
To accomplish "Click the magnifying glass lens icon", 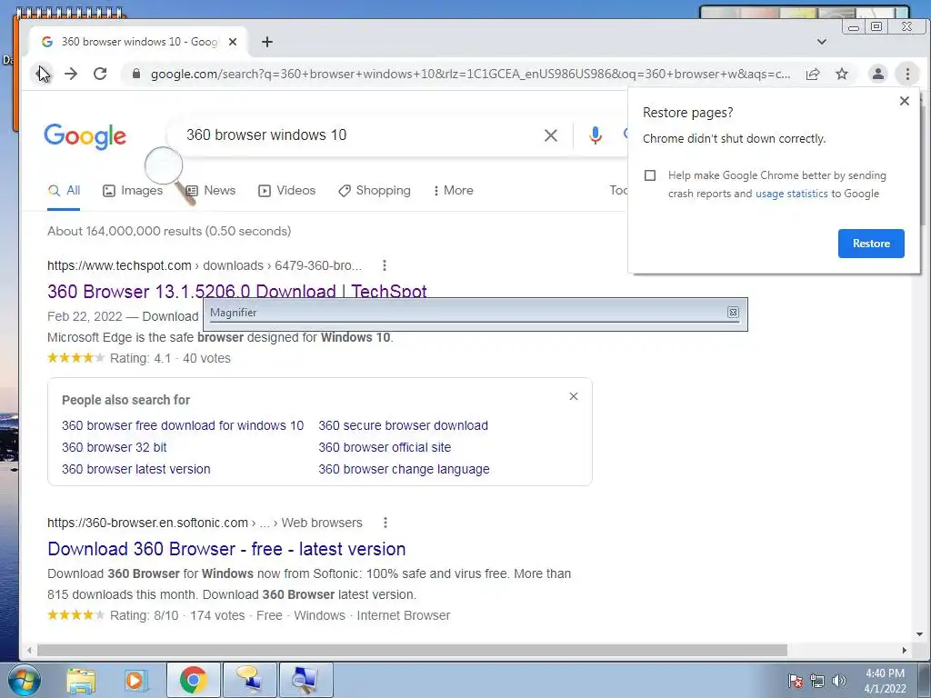I will point(164,166).
